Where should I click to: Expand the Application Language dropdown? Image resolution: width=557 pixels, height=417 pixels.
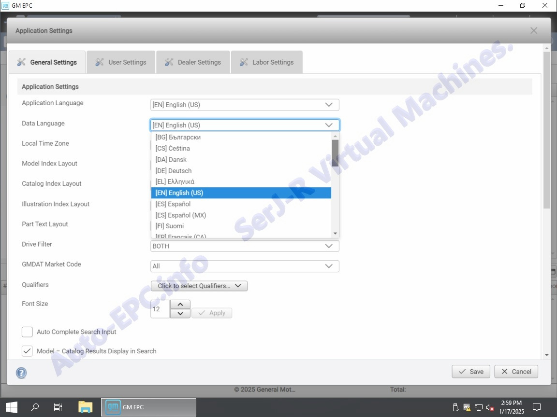pyautogui.click(x=245, y=105)
